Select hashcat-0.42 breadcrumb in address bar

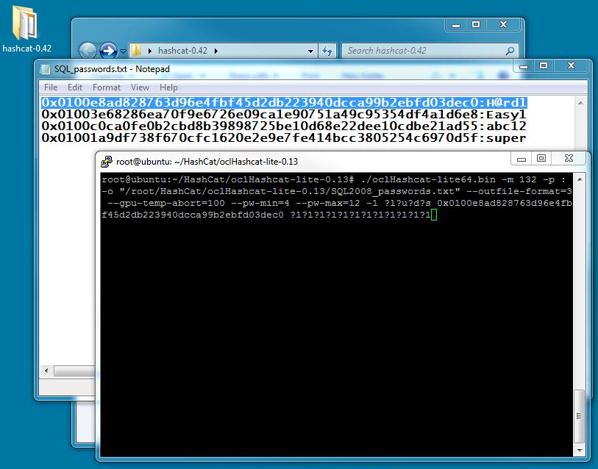182,50
